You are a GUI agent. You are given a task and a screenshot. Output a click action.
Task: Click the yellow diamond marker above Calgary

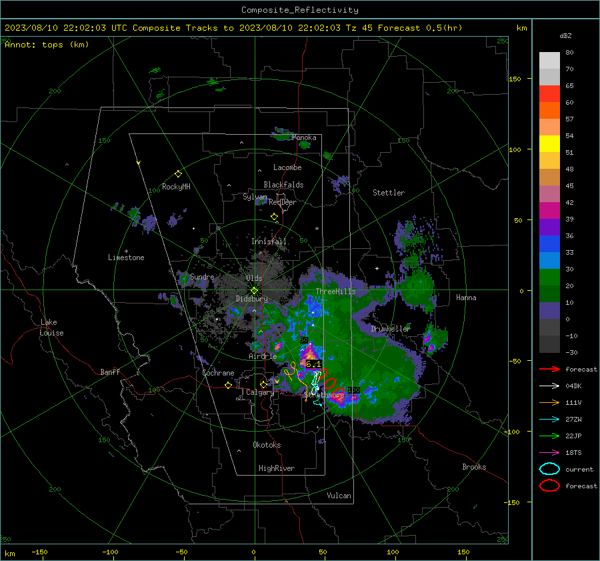pos(263,384)
